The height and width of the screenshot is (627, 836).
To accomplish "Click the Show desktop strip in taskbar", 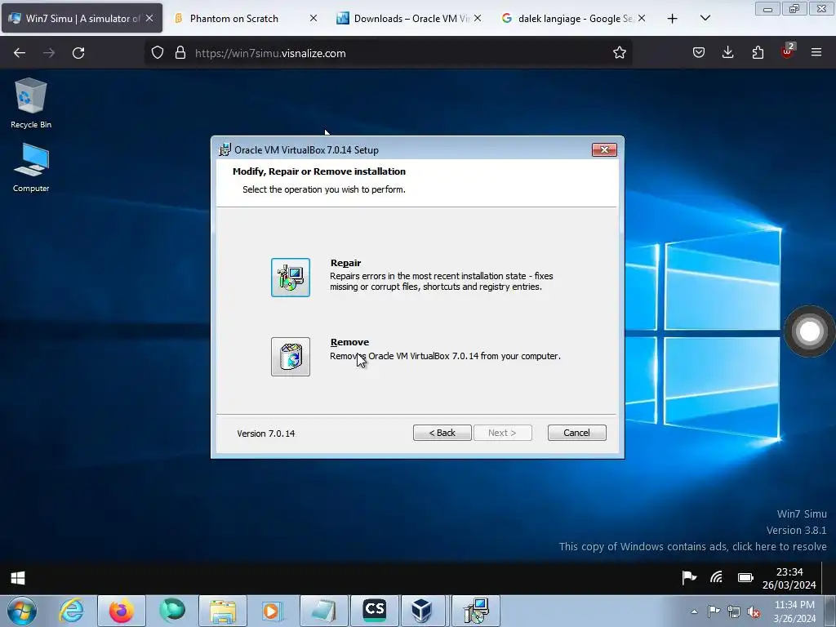I will pyautogui.click(x=830, y=611).
